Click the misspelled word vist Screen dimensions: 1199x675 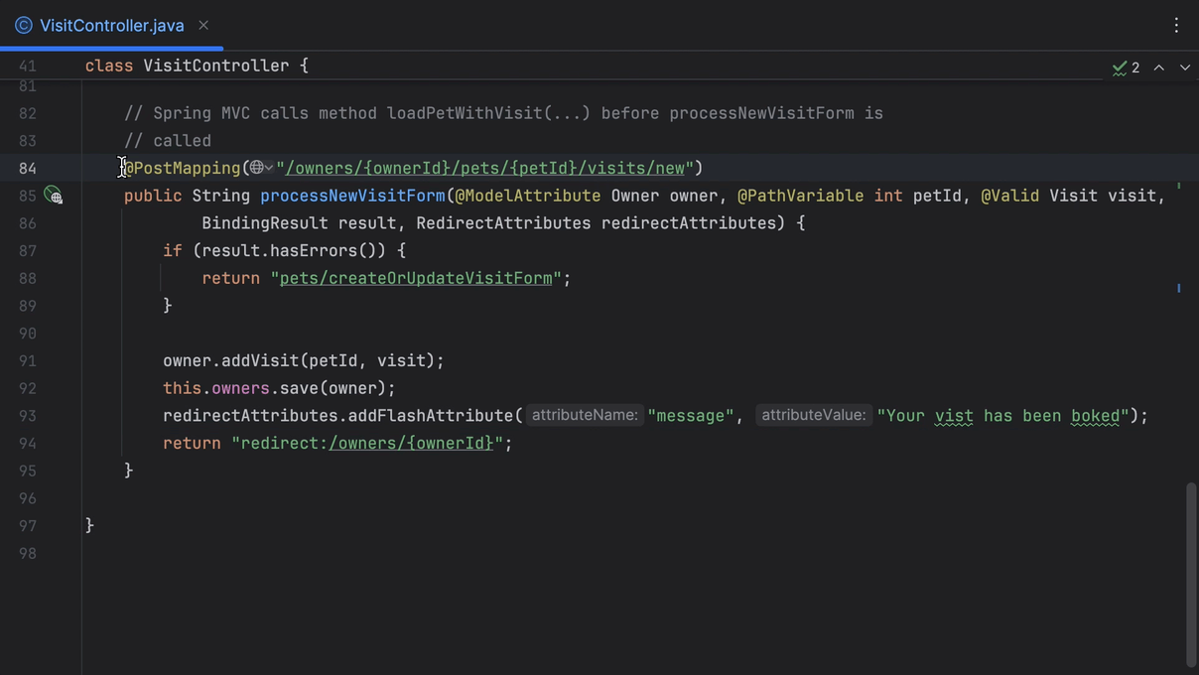coord(953,415)
